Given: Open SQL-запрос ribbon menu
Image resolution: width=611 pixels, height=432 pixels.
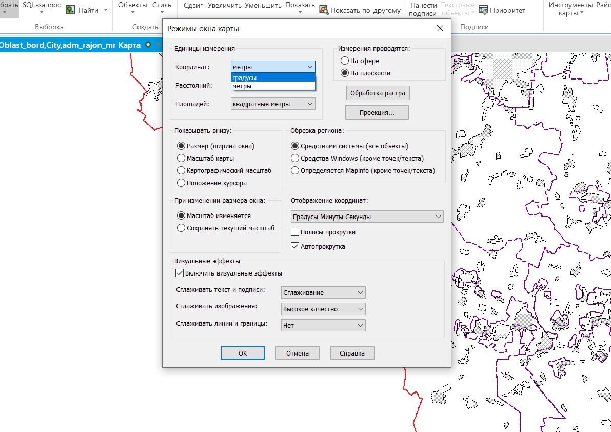Looking at the screenshot, I should 42,8.
